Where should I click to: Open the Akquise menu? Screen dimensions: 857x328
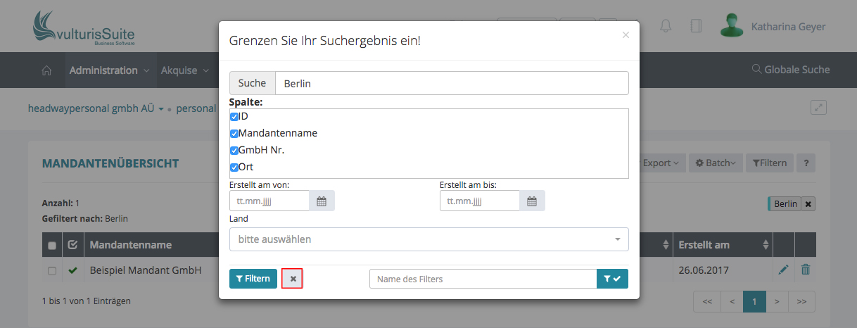click(x=184, y=70)
